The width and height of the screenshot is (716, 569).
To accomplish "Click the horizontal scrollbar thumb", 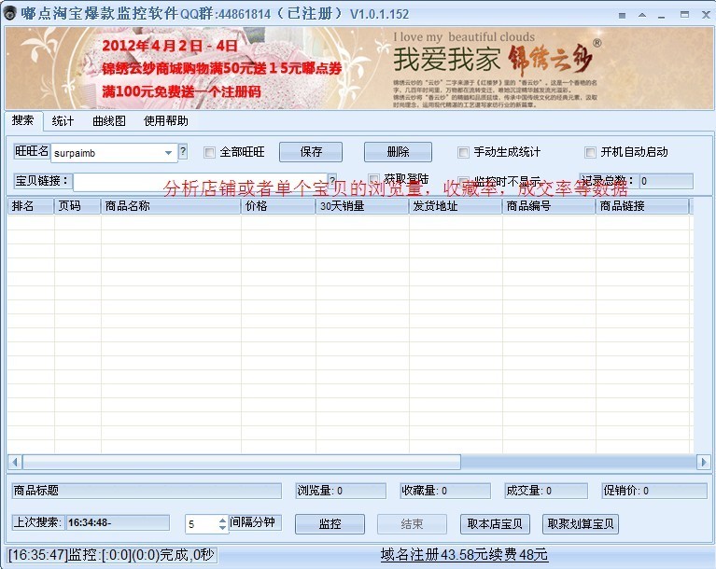I will (x=242, y=463).
